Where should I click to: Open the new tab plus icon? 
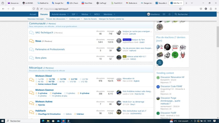(186, 3)
